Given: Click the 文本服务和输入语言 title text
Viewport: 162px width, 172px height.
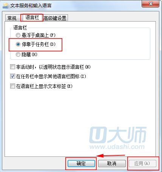Looking at the screenshot, I should point(31,6).
